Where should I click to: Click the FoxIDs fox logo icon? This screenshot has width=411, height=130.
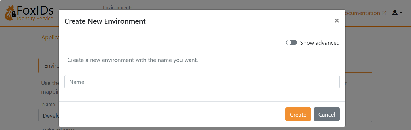tap(10, 13)
